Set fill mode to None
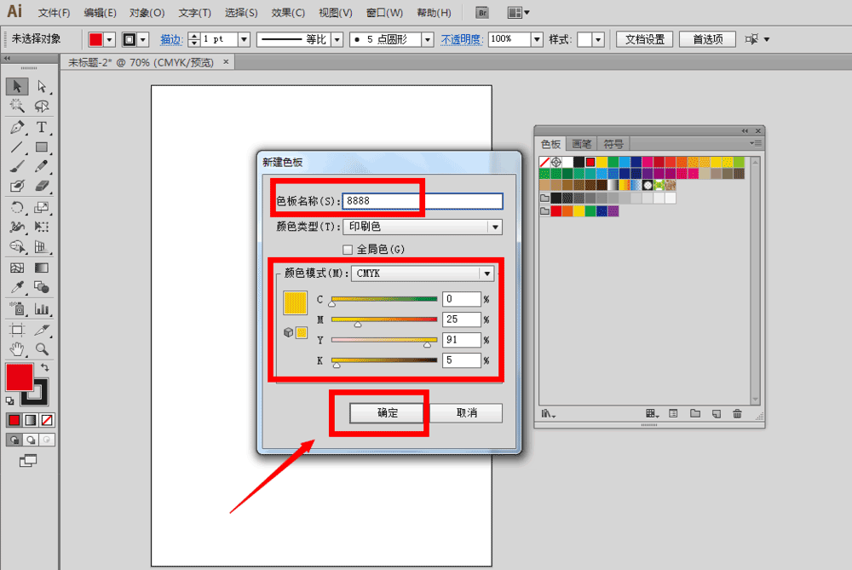852x570 pixels. tap(47, 420)
